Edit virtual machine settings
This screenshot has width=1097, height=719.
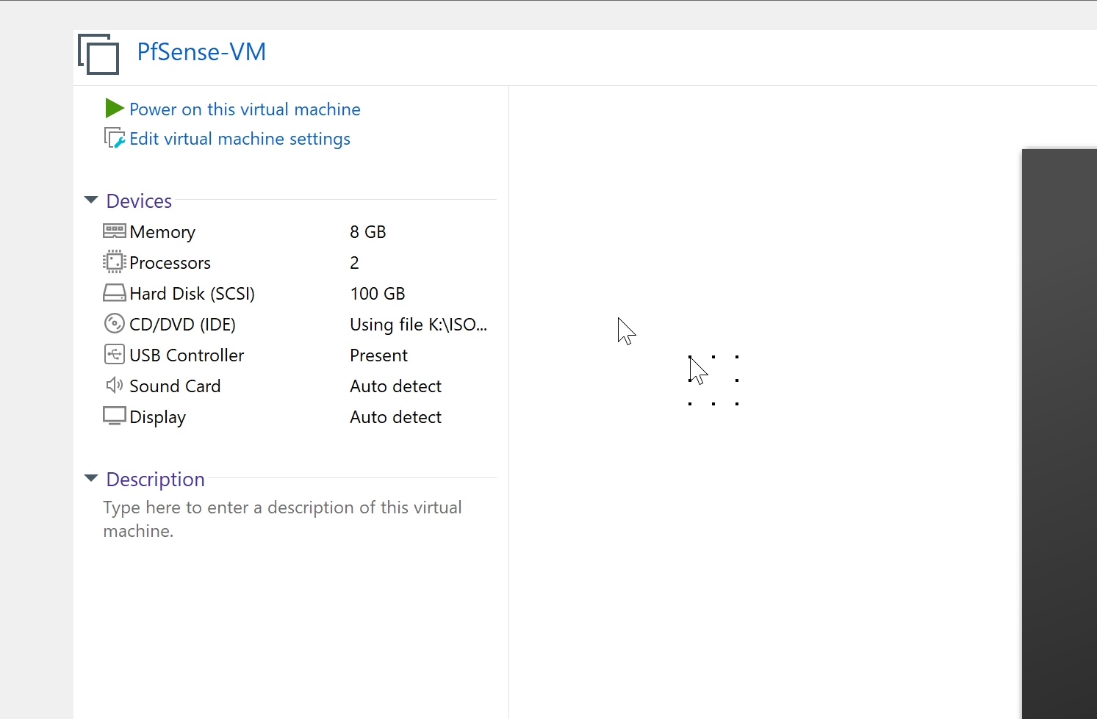(x=240, y=138)
